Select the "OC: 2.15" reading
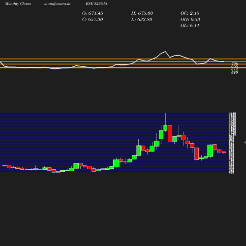This screenshot has height=246, width=246. tap(190, 13)
